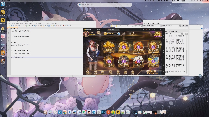Close the Notepad++ document tab via red button

[x=17, y=28]
